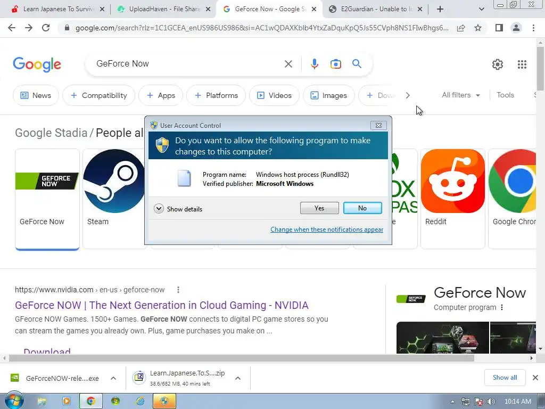Image resolution: width=545 pixels, height=409 pixels.
Task: Show hidden system tray icons
Action: 452,402
